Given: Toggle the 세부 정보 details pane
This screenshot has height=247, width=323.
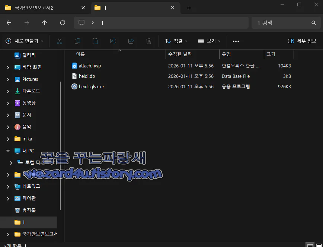Looking at the screenshot, I should point(301,41).
